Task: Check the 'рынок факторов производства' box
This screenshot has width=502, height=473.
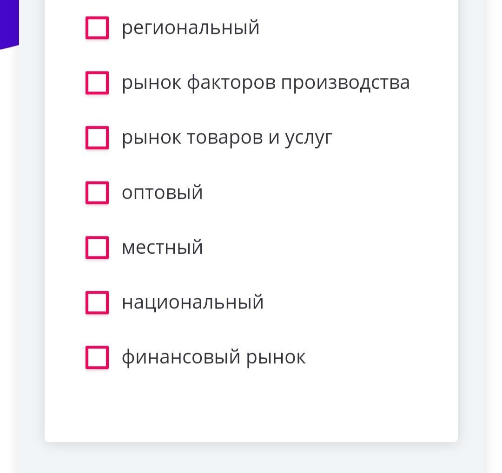Action: point(97,83)
